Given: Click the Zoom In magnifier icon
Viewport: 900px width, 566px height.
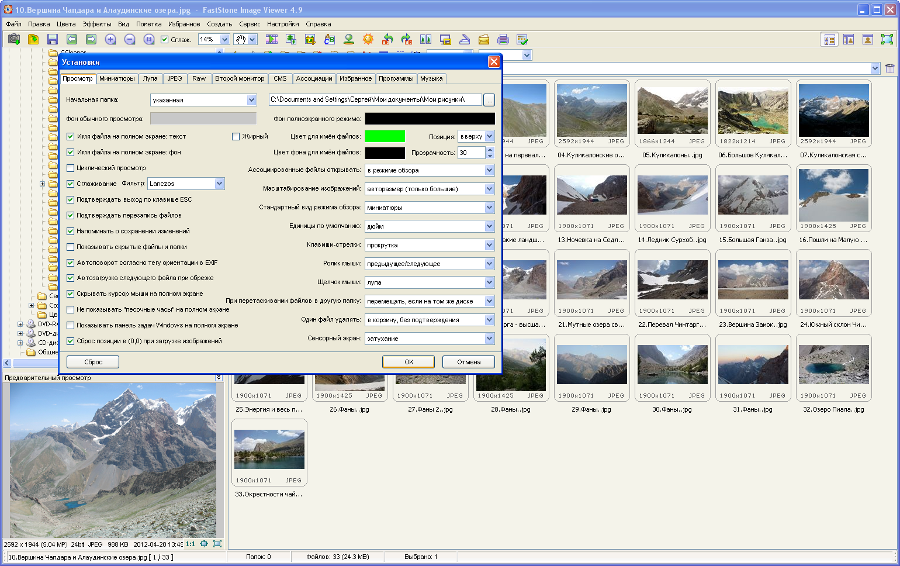Looking at the screenshot, I should click(110, 39).
